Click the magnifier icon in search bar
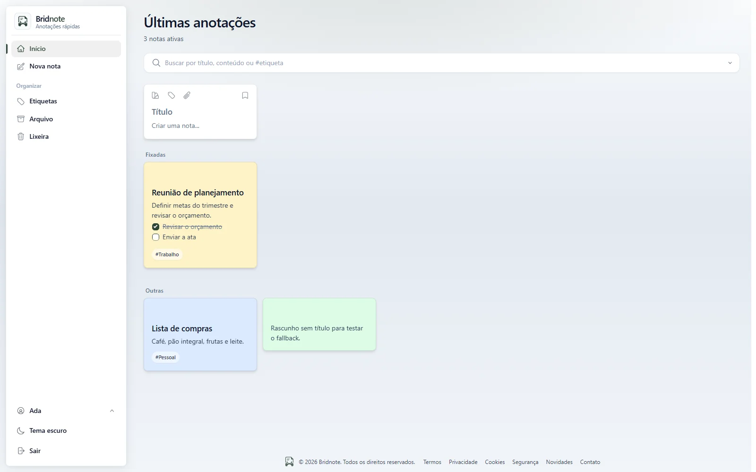 click(156, 63)
